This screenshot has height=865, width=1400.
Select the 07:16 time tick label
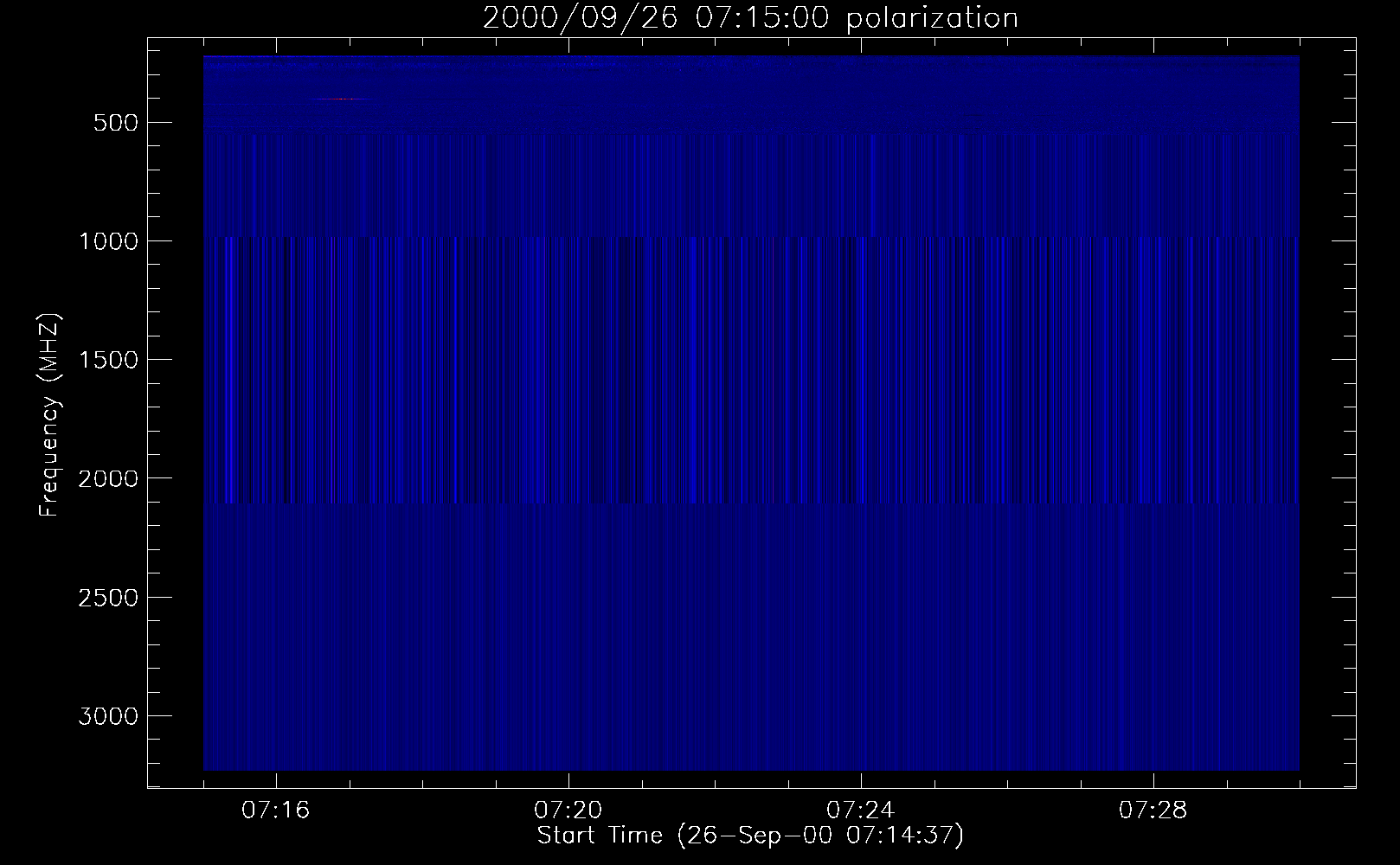[x=276, y=811]
